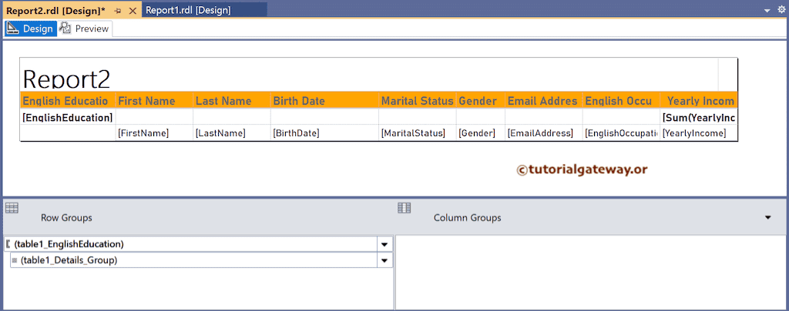Select the Gender header cell

click(x=481, y=101)
